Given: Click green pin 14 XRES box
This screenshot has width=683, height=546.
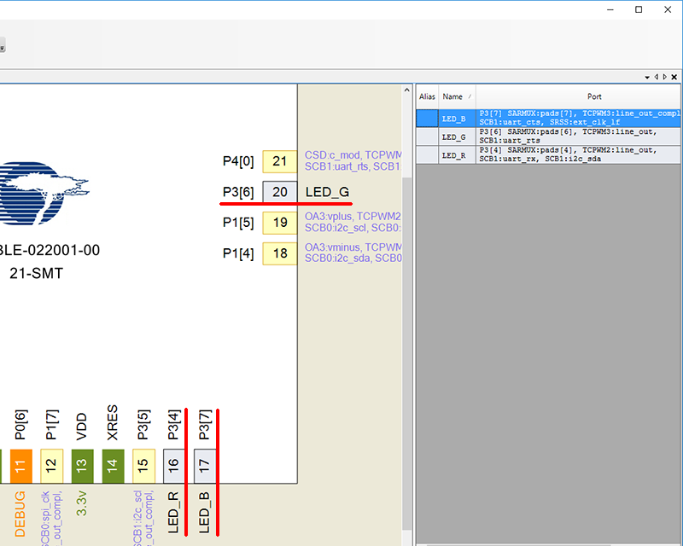Looking at the screenshot, I should [113, 466].
